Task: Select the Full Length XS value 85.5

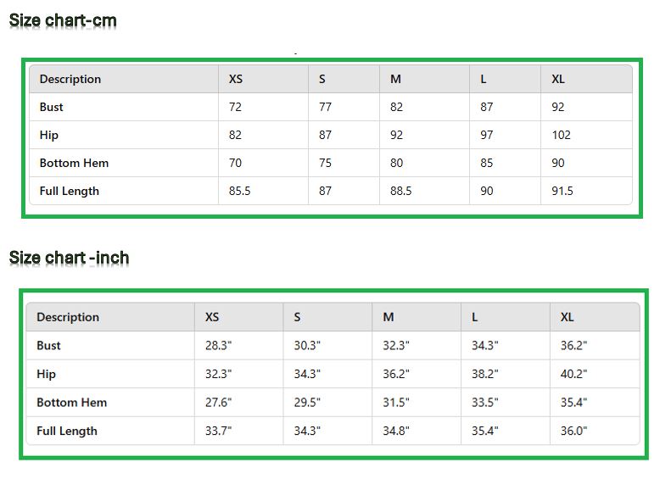Action: (239, 191)
